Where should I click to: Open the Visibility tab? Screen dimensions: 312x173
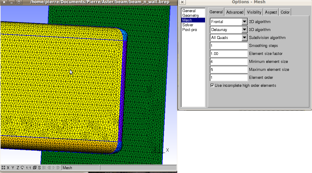254,12
